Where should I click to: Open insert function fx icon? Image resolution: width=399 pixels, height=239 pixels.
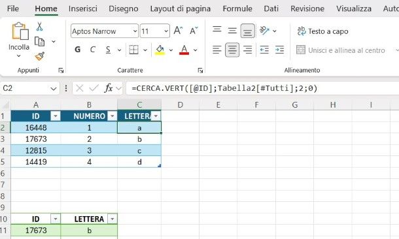pyautogui.click(x=109, y=88)
